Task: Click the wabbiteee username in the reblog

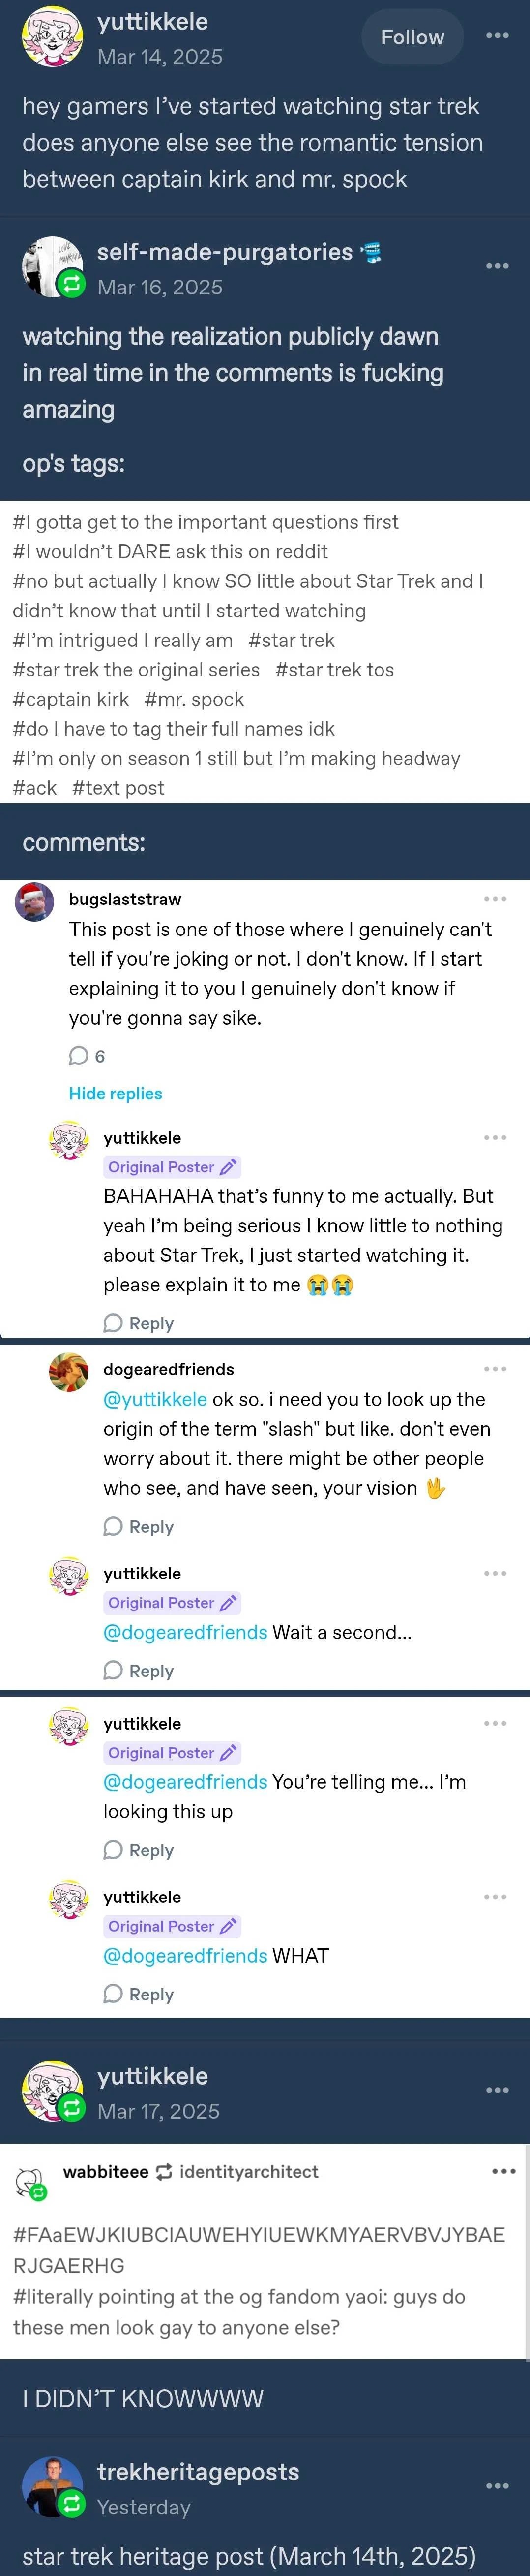Action: click(x=105, y=2171)
